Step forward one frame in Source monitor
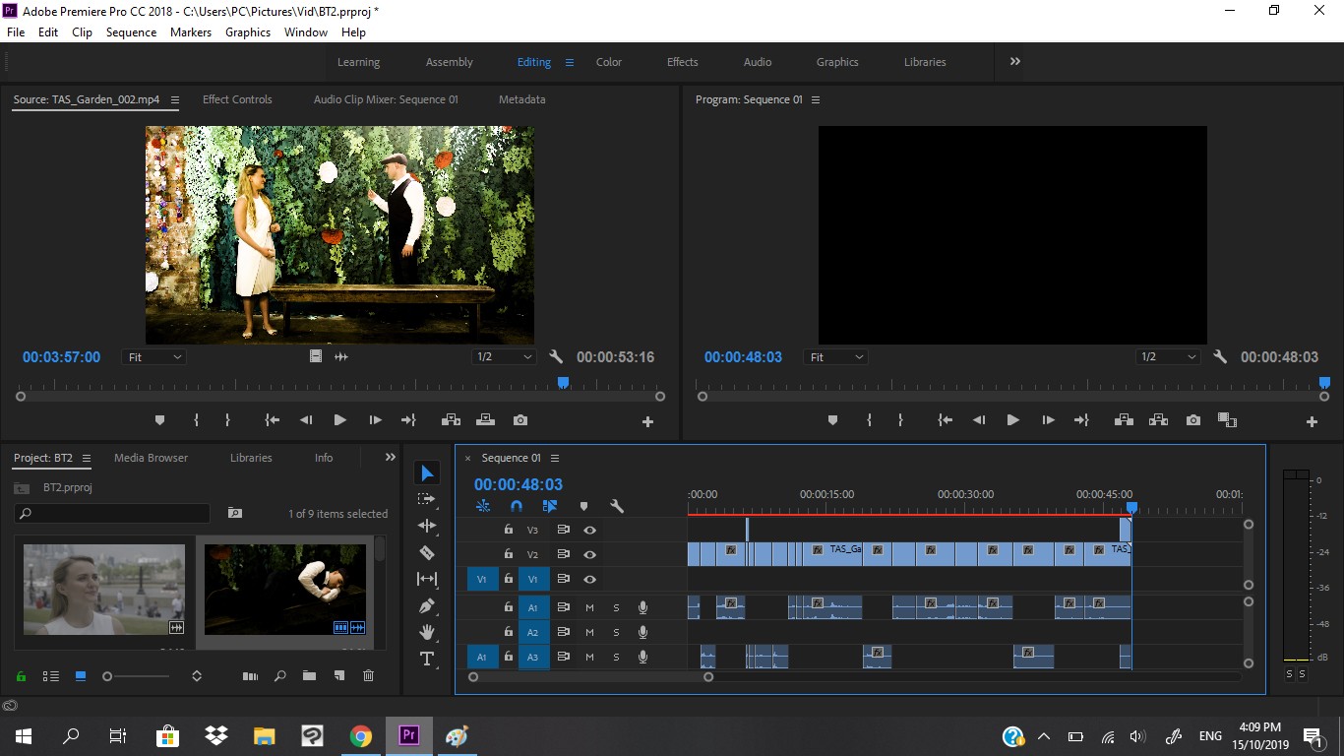Image resolution: width=1344 pixels, height=756 pixels. (375, 420)
